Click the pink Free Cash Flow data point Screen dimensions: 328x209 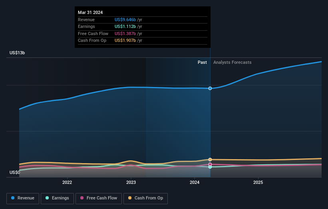pyautogui.click(x=210, y=164)
